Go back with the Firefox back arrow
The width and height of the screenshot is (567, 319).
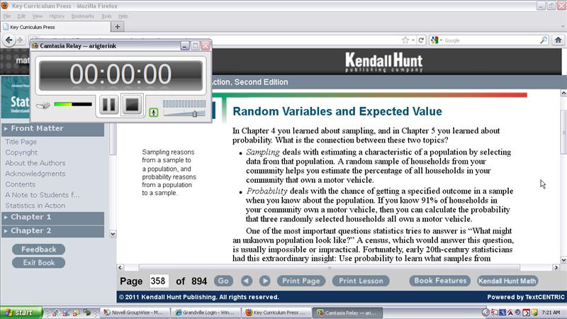pos(9,40)
